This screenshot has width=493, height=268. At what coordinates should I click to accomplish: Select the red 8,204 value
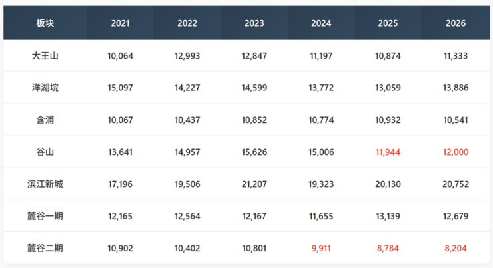tap(456, 247)
